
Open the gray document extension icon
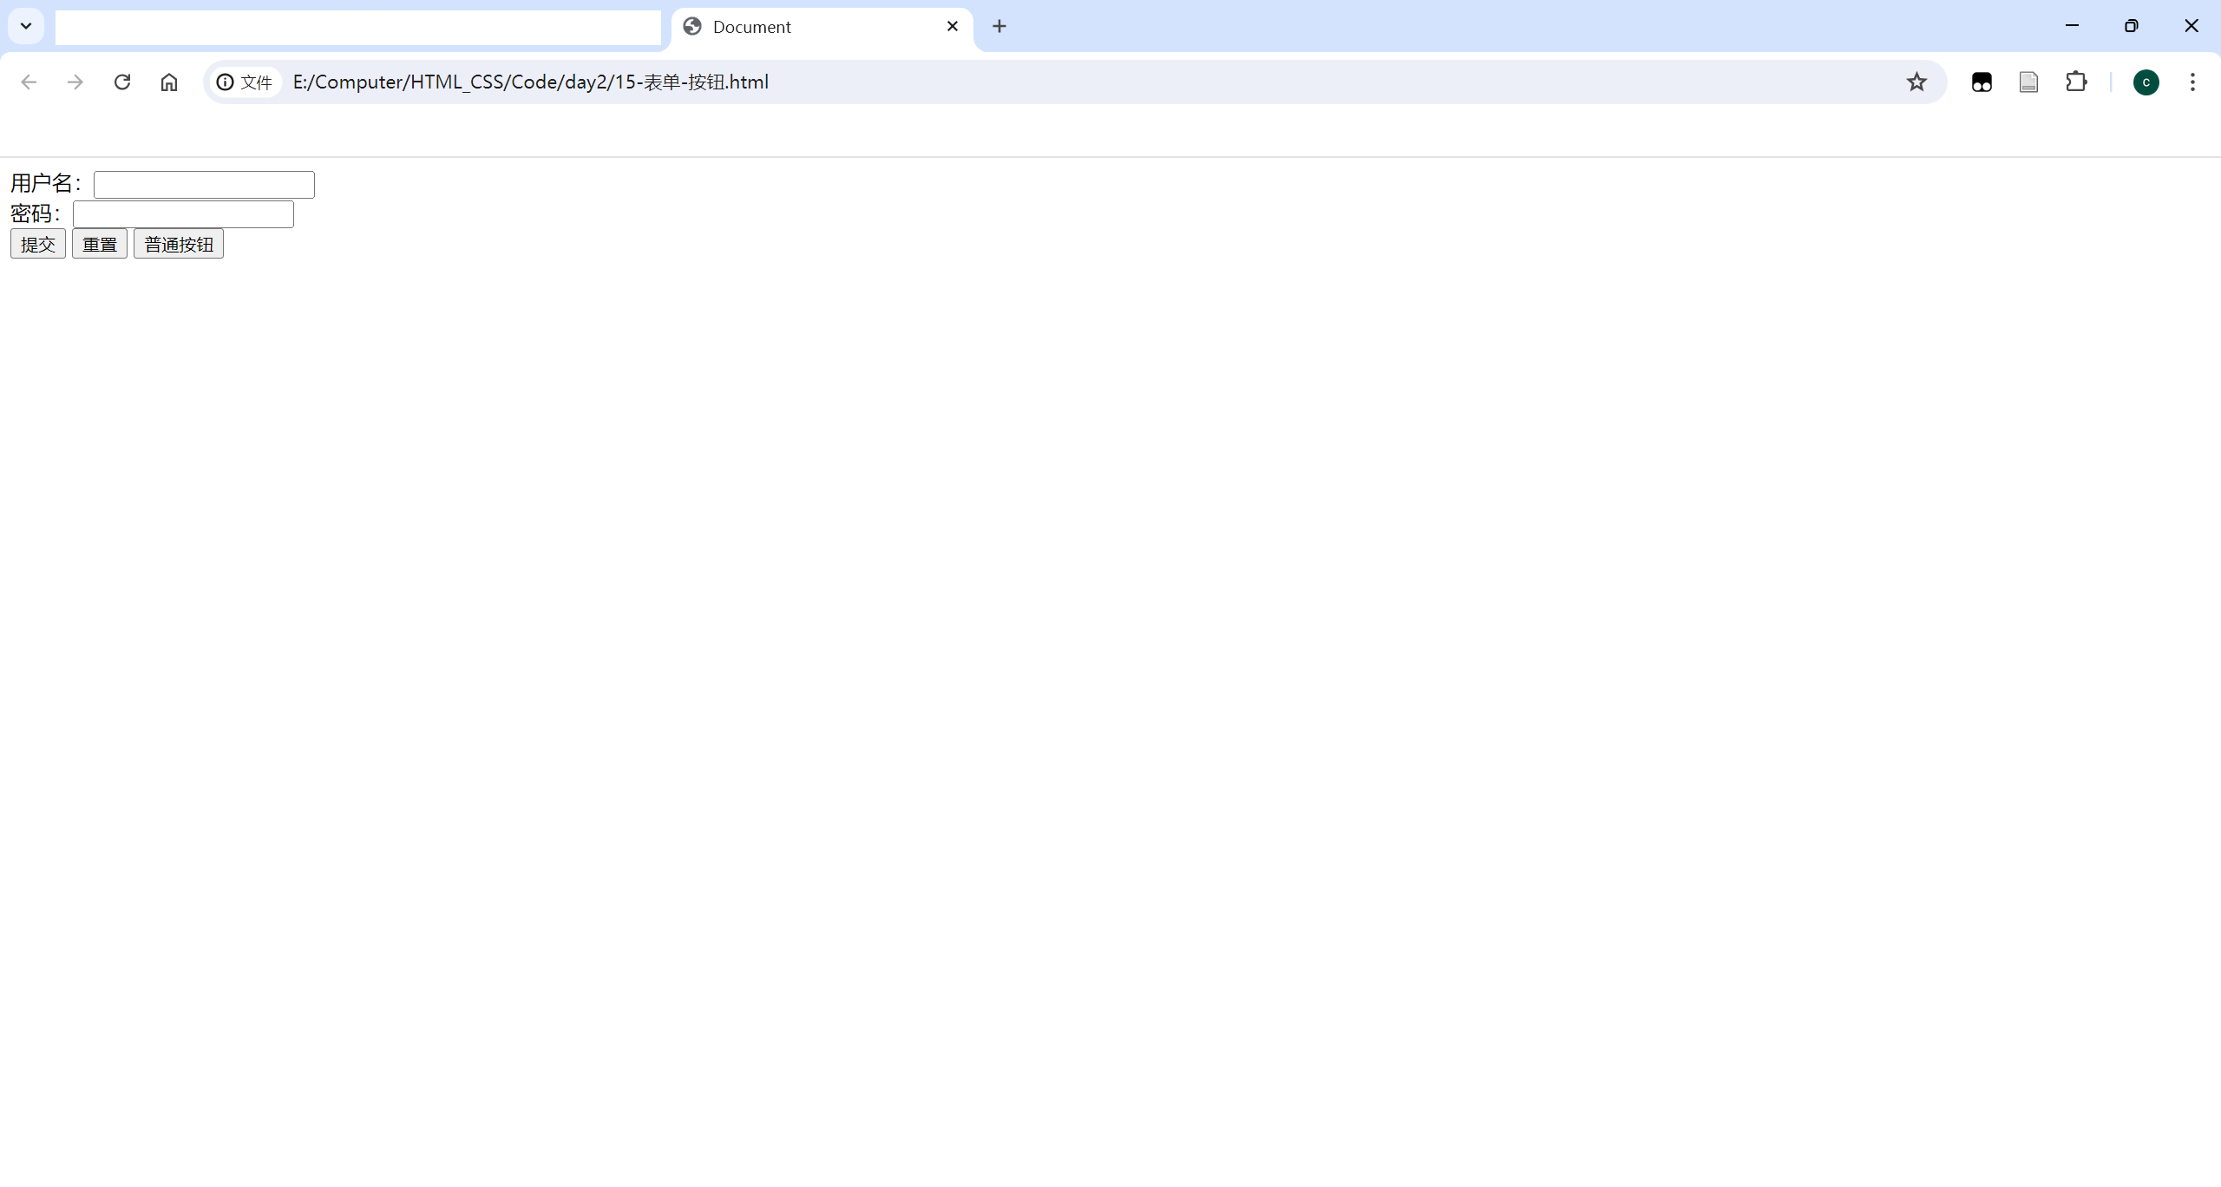[x=2028, y=82]
